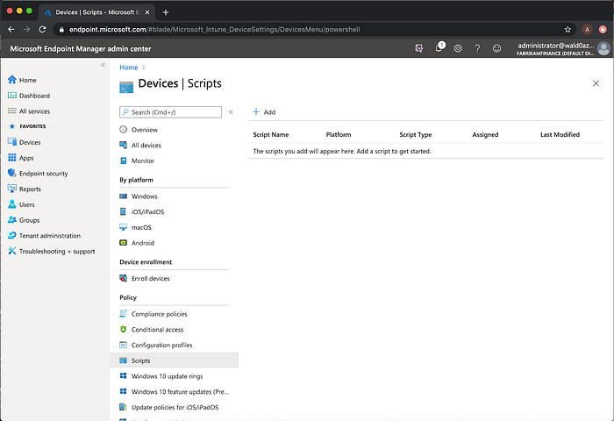
Task: Open the Tenant administration icon
Action: pyautogui.click(x=12, y=235)
